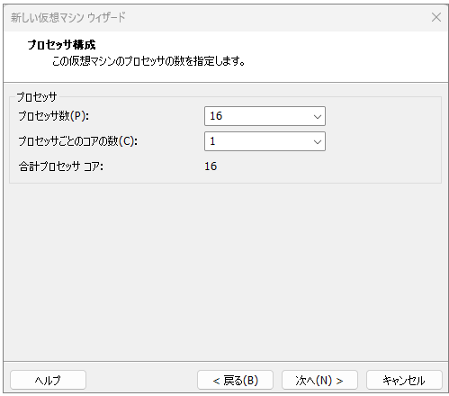The width and height of the screenshot is (449, 396).
Task: Close the 新しい仮想マシン ウィザード dialog
Action: [x=436, y=17]
